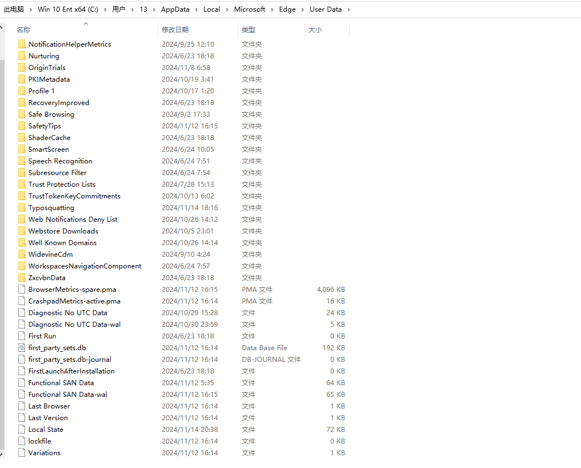Click the scroll-down arrow of left pane

(2, 454)
